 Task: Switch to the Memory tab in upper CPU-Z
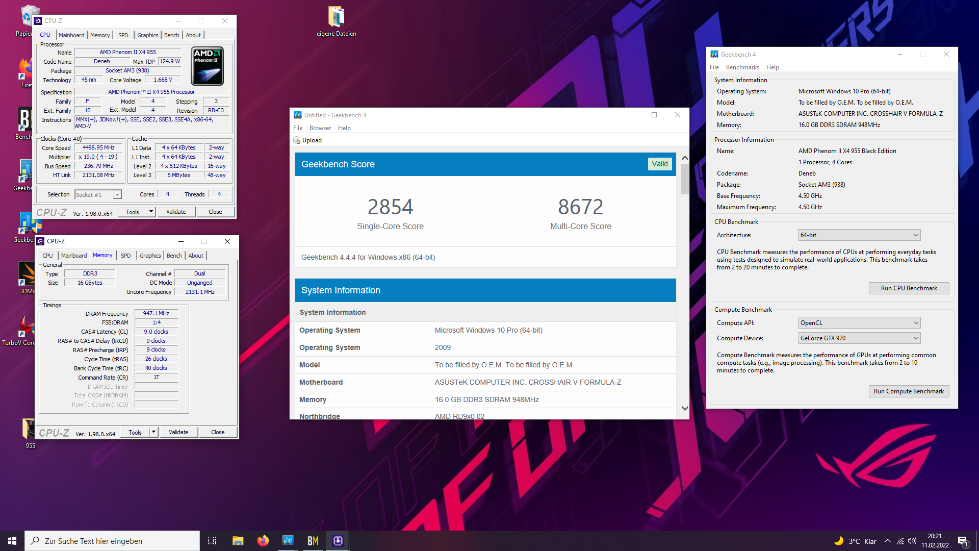[x=100, y=35]
